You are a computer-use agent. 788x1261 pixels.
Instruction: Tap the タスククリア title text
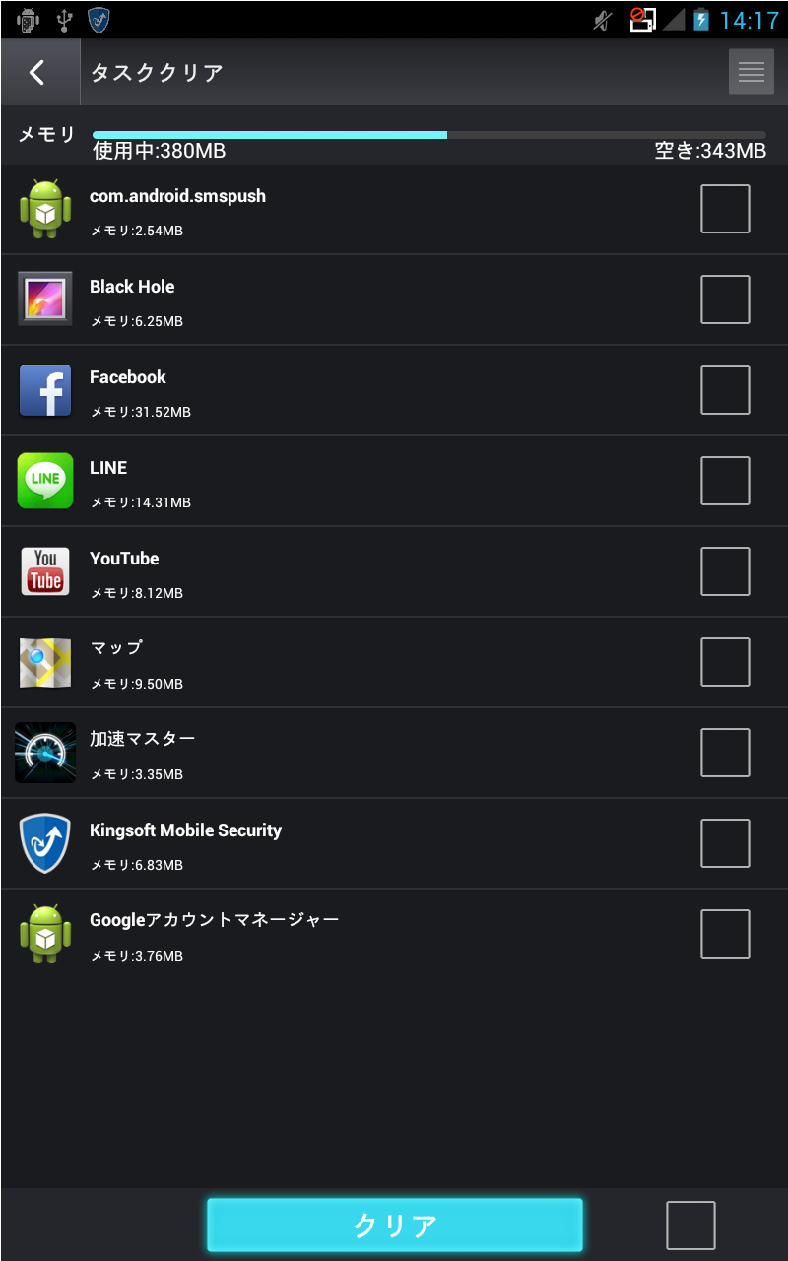coord(157,73)
